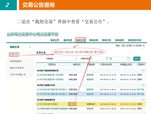This screenshot has width=151, height=114.
Task: Select 交易公告 in sidebar
Action: (14, 55)
